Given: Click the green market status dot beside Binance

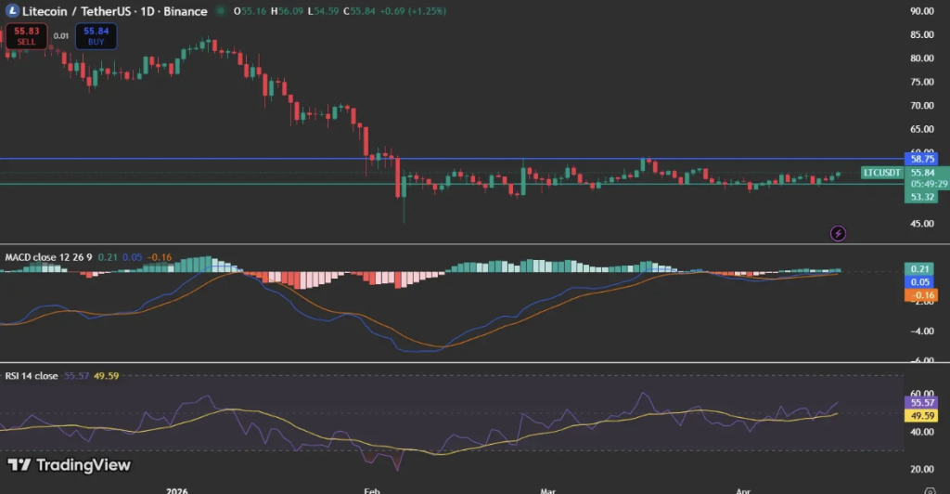Looking at the screenshot, I should tap(221, 11).
